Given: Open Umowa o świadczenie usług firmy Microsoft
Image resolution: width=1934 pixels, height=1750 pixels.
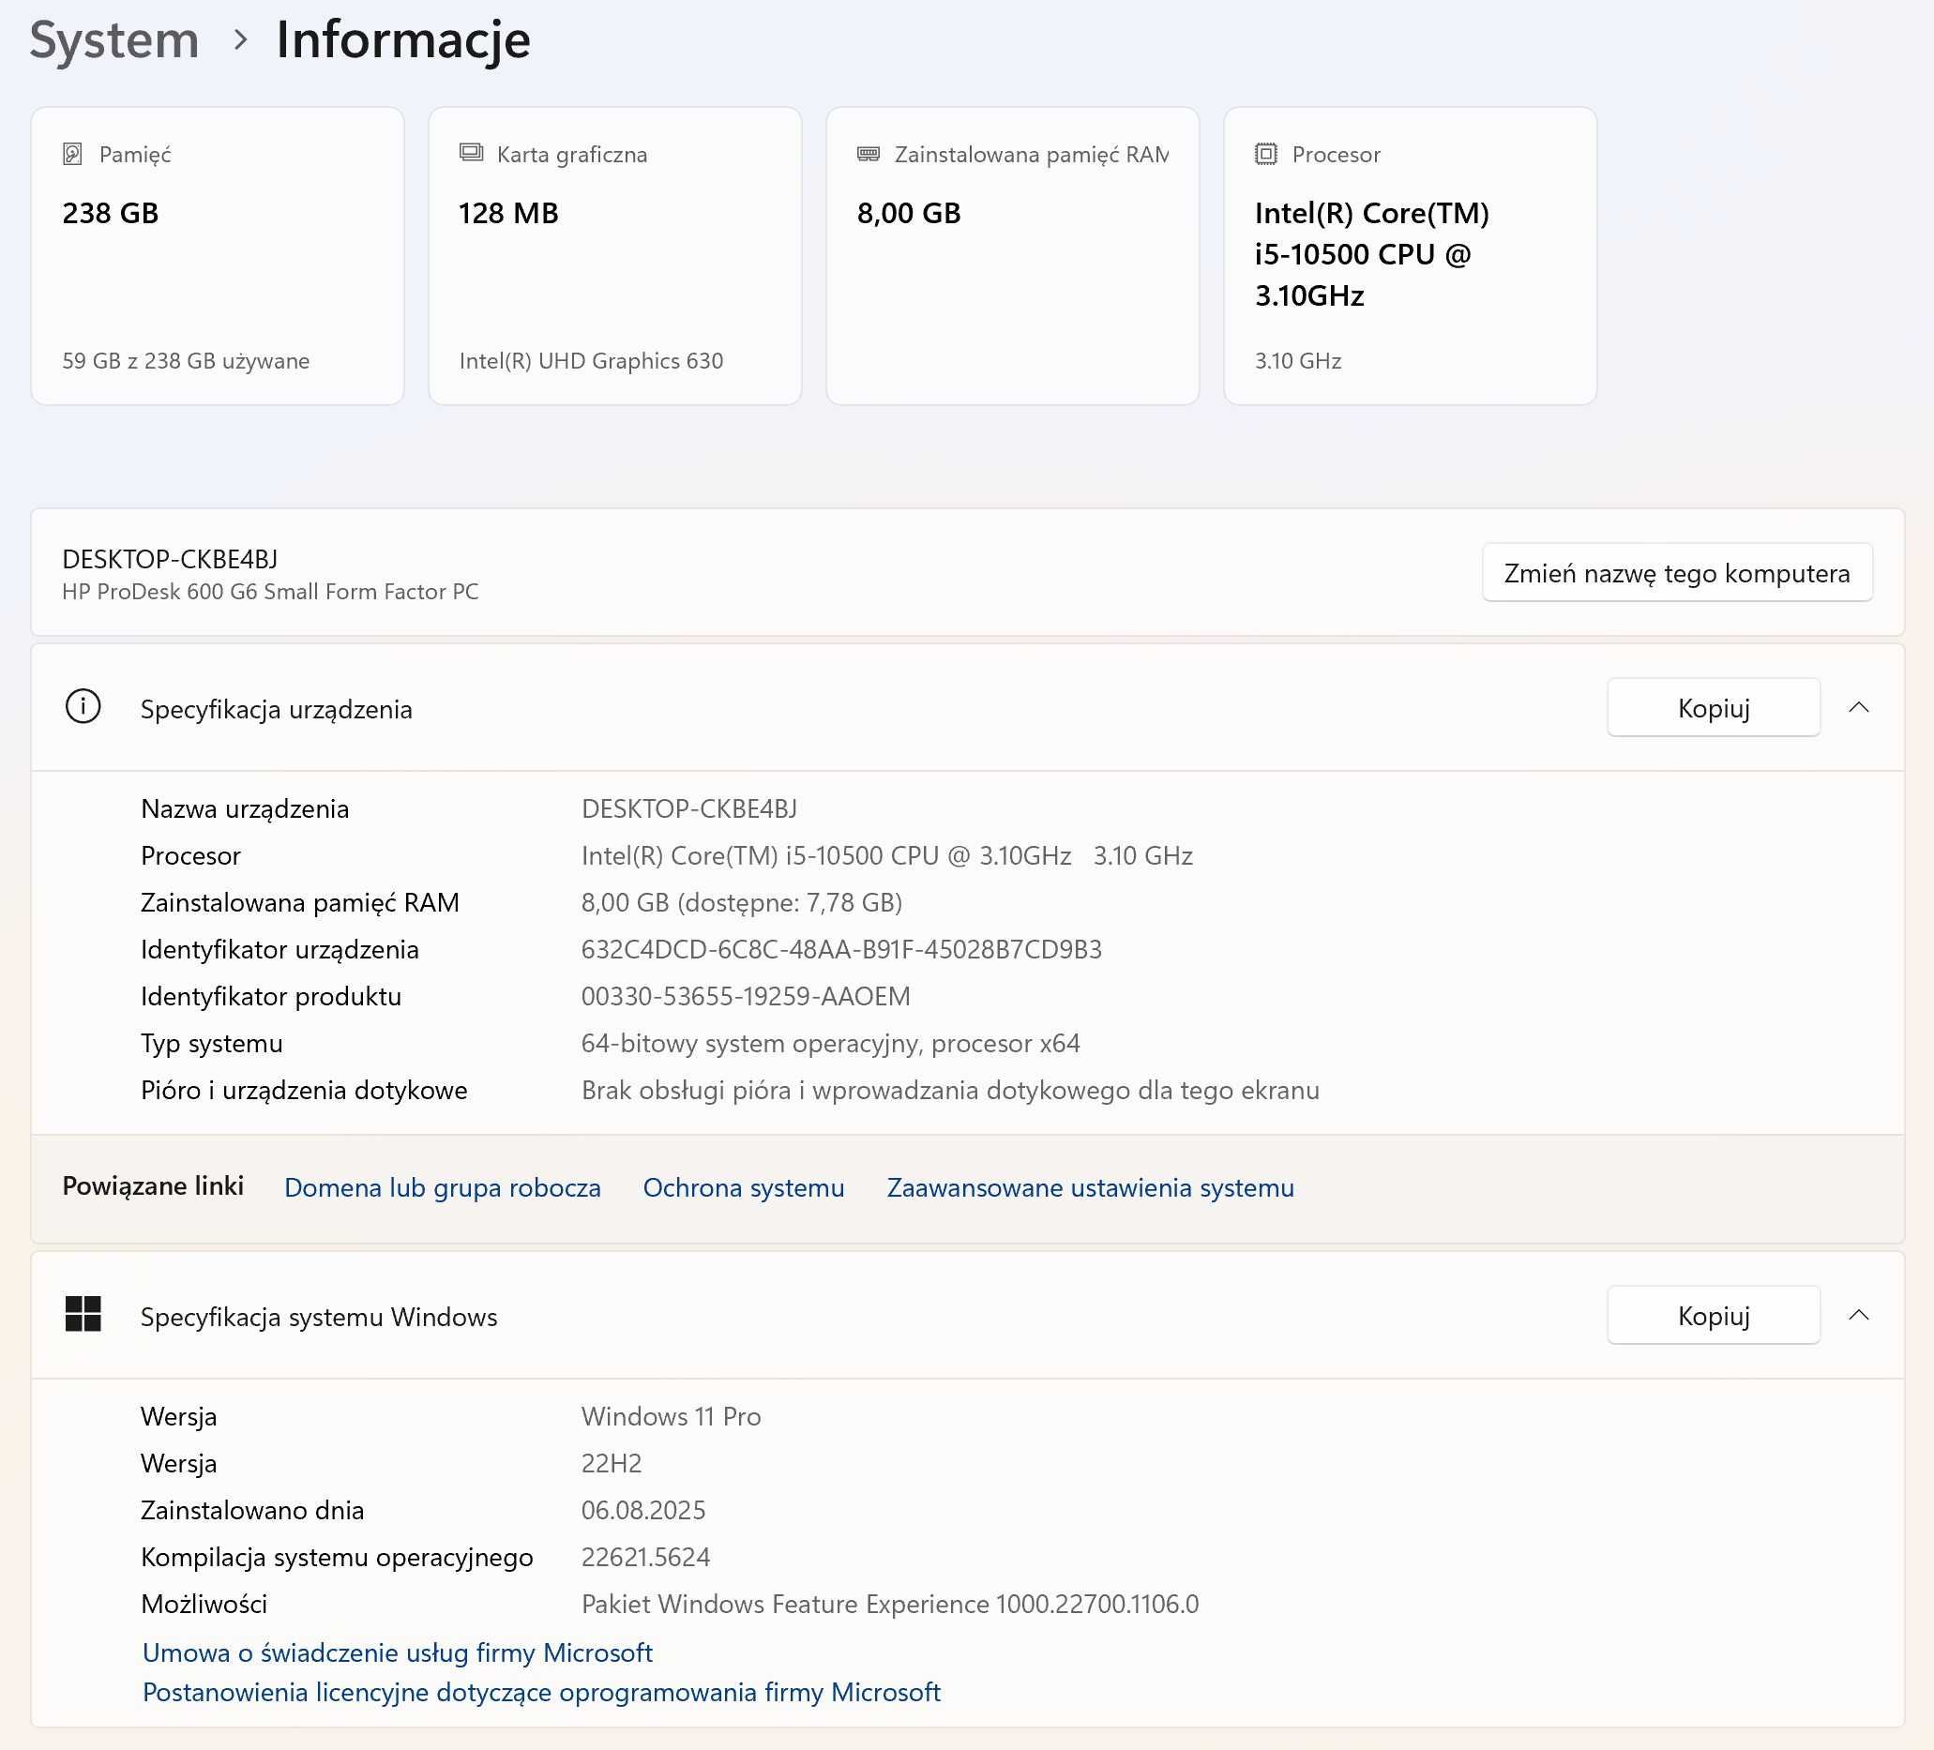Looking at the screenshot, I should click(x=397, y=1652).
